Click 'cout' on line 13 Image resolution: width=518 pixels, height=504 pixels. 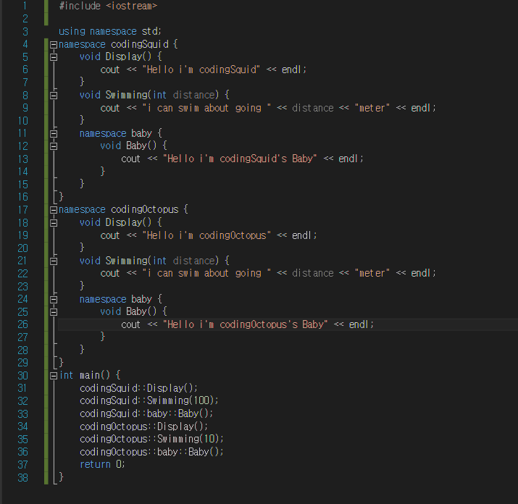131,159
